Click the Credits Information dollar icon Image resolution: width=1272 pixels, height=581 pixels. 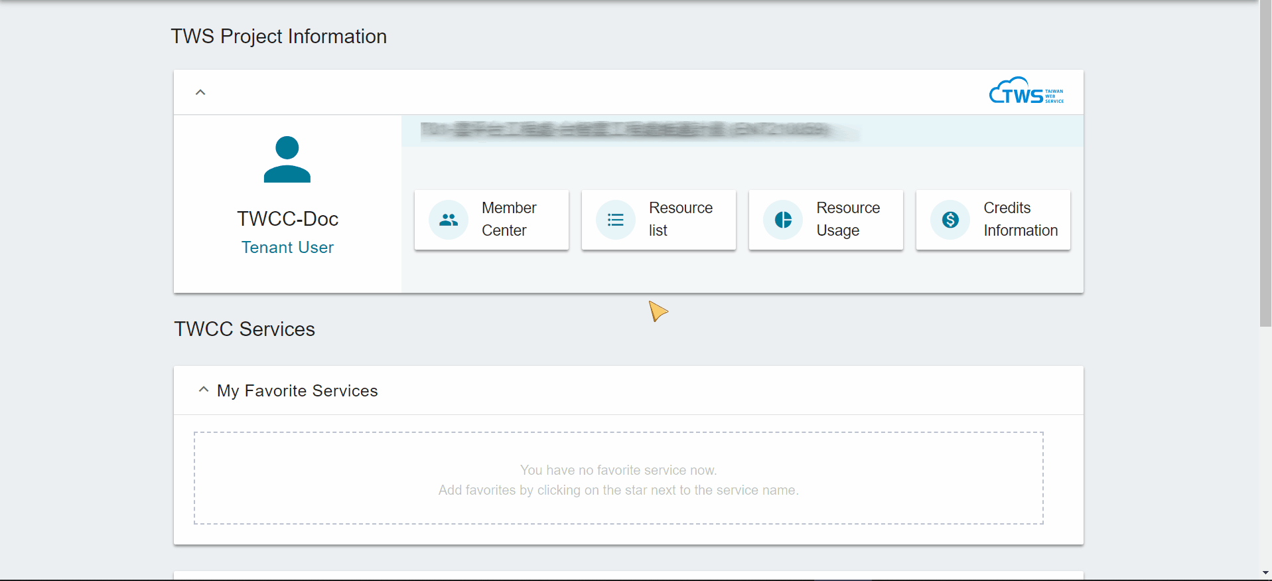click(950, 220)
